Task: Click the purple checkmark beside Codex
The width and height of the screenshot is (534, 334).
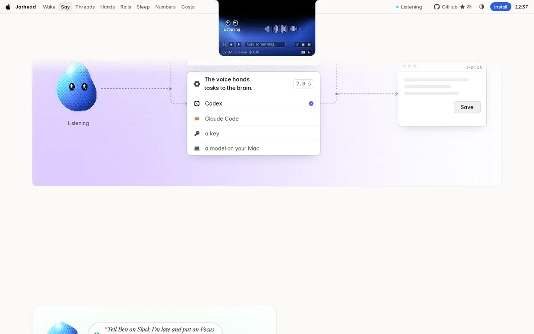Action: [x=311, y=103]
